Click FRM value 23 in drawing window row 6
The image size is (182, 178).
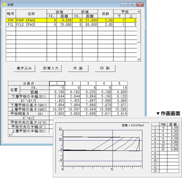click(x=163, y=146)
